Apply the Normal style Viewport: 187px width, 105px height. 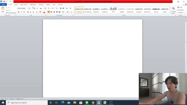(x=79, y=10)
